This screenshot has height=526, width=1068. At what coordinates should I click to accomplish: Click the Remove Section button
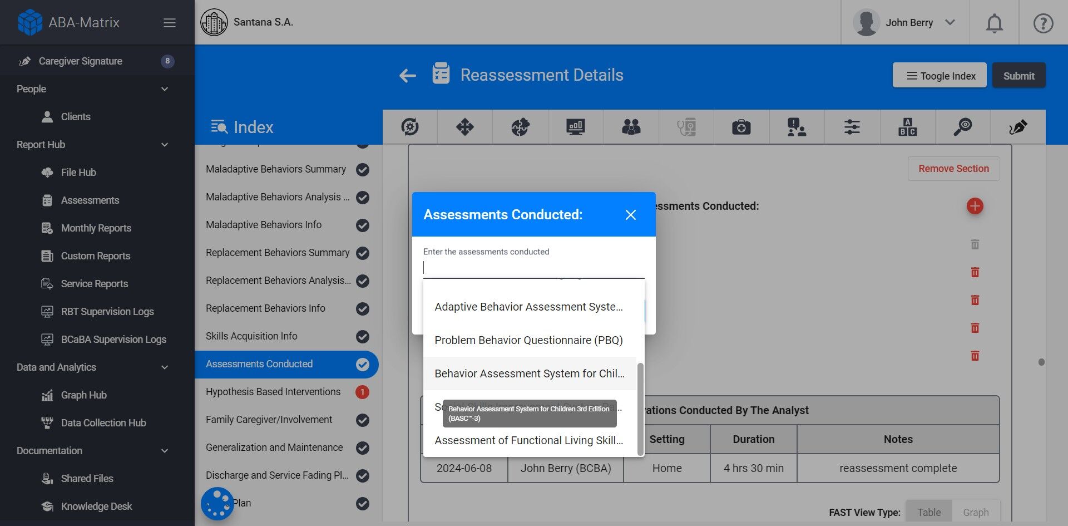point(953,169)
